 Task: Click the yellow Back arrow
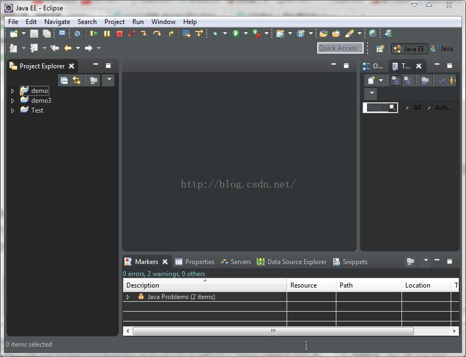[x=68, y=48]
